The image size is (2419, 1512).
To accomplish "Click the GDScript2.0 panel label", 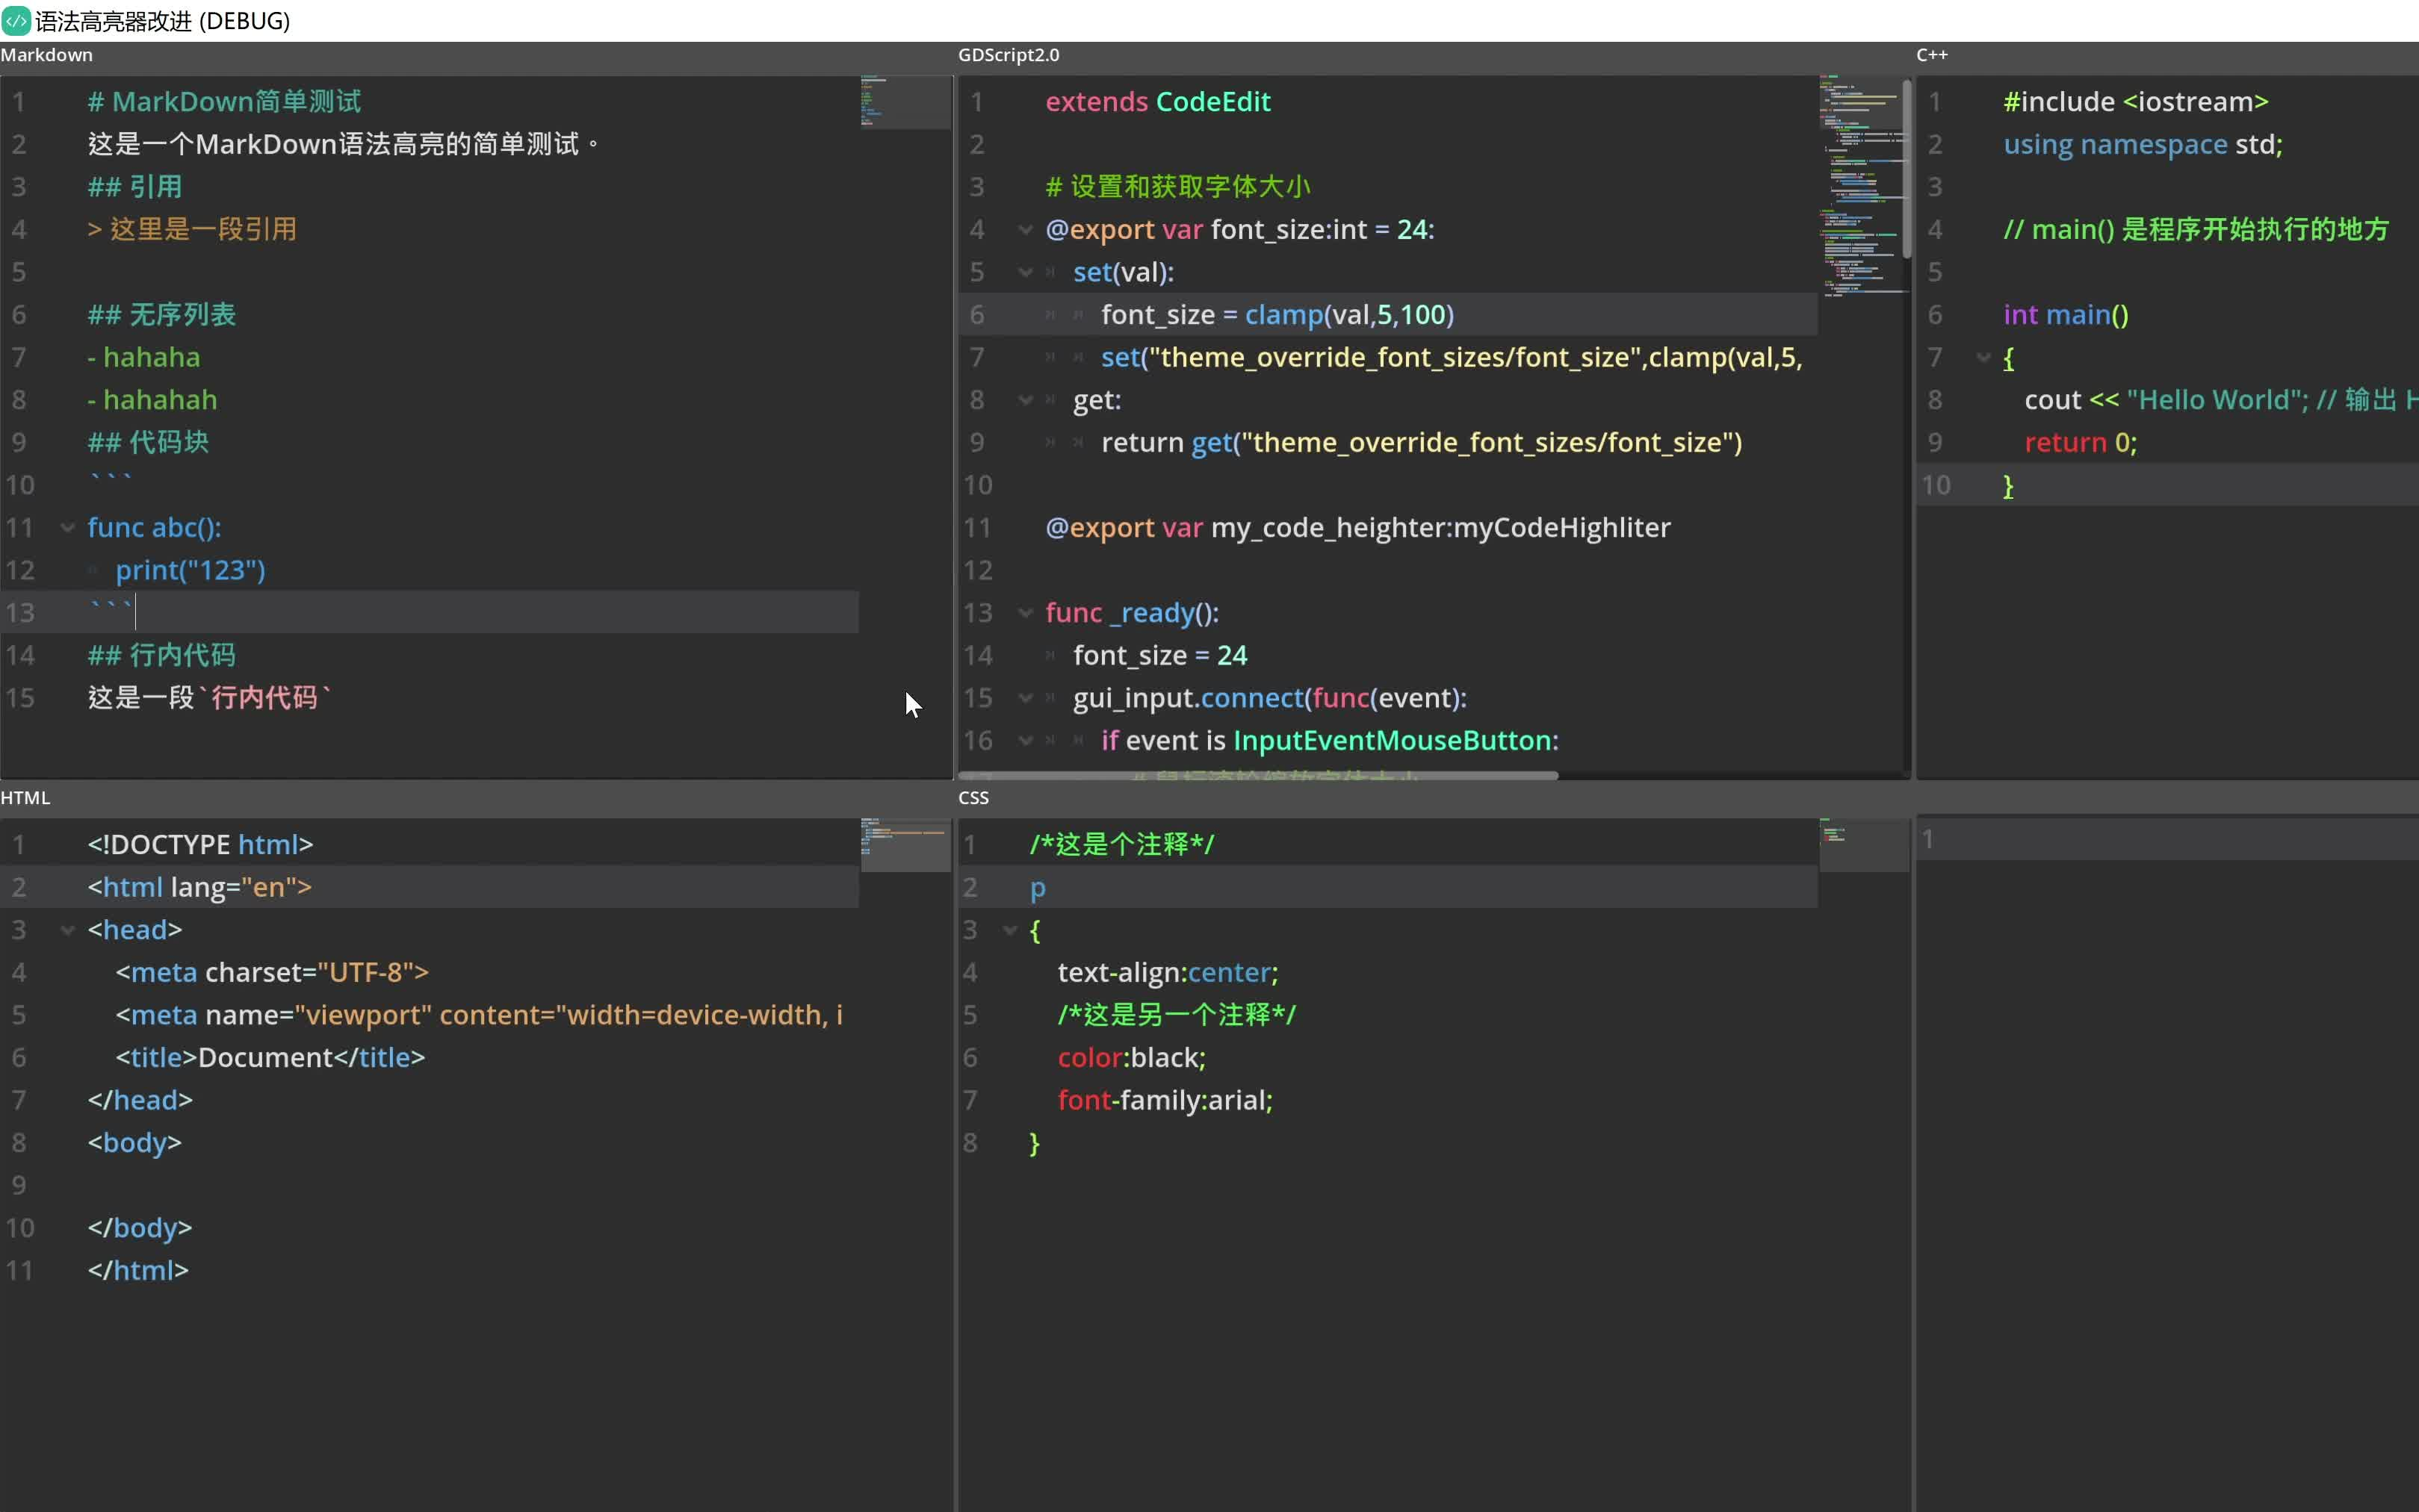I will click(x=1009, y=55).
